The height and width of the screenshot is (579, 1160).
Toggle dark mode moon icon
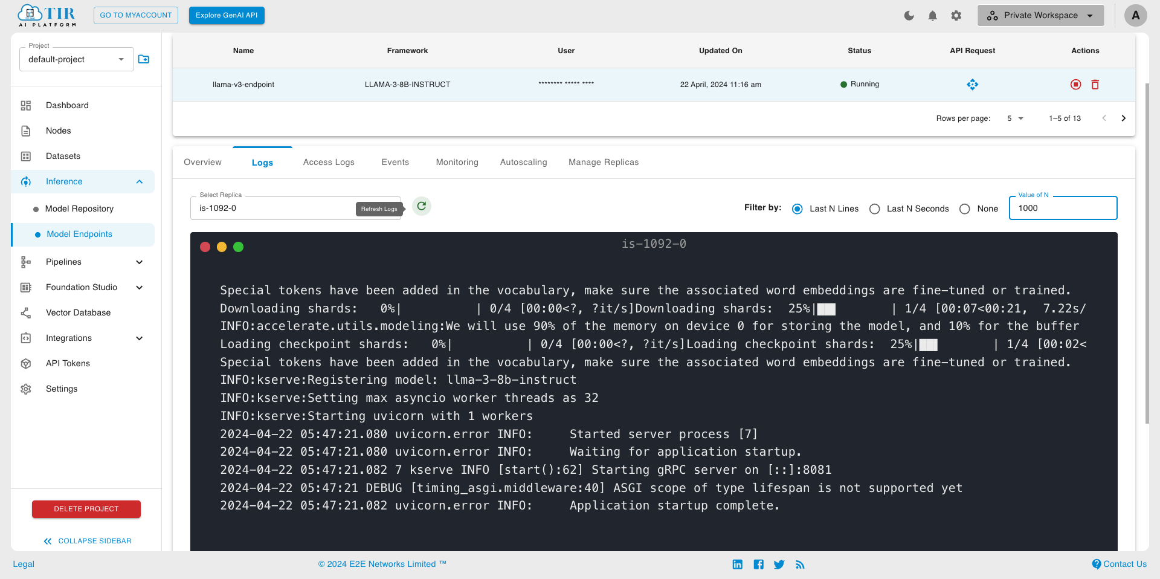pos(909,16)
